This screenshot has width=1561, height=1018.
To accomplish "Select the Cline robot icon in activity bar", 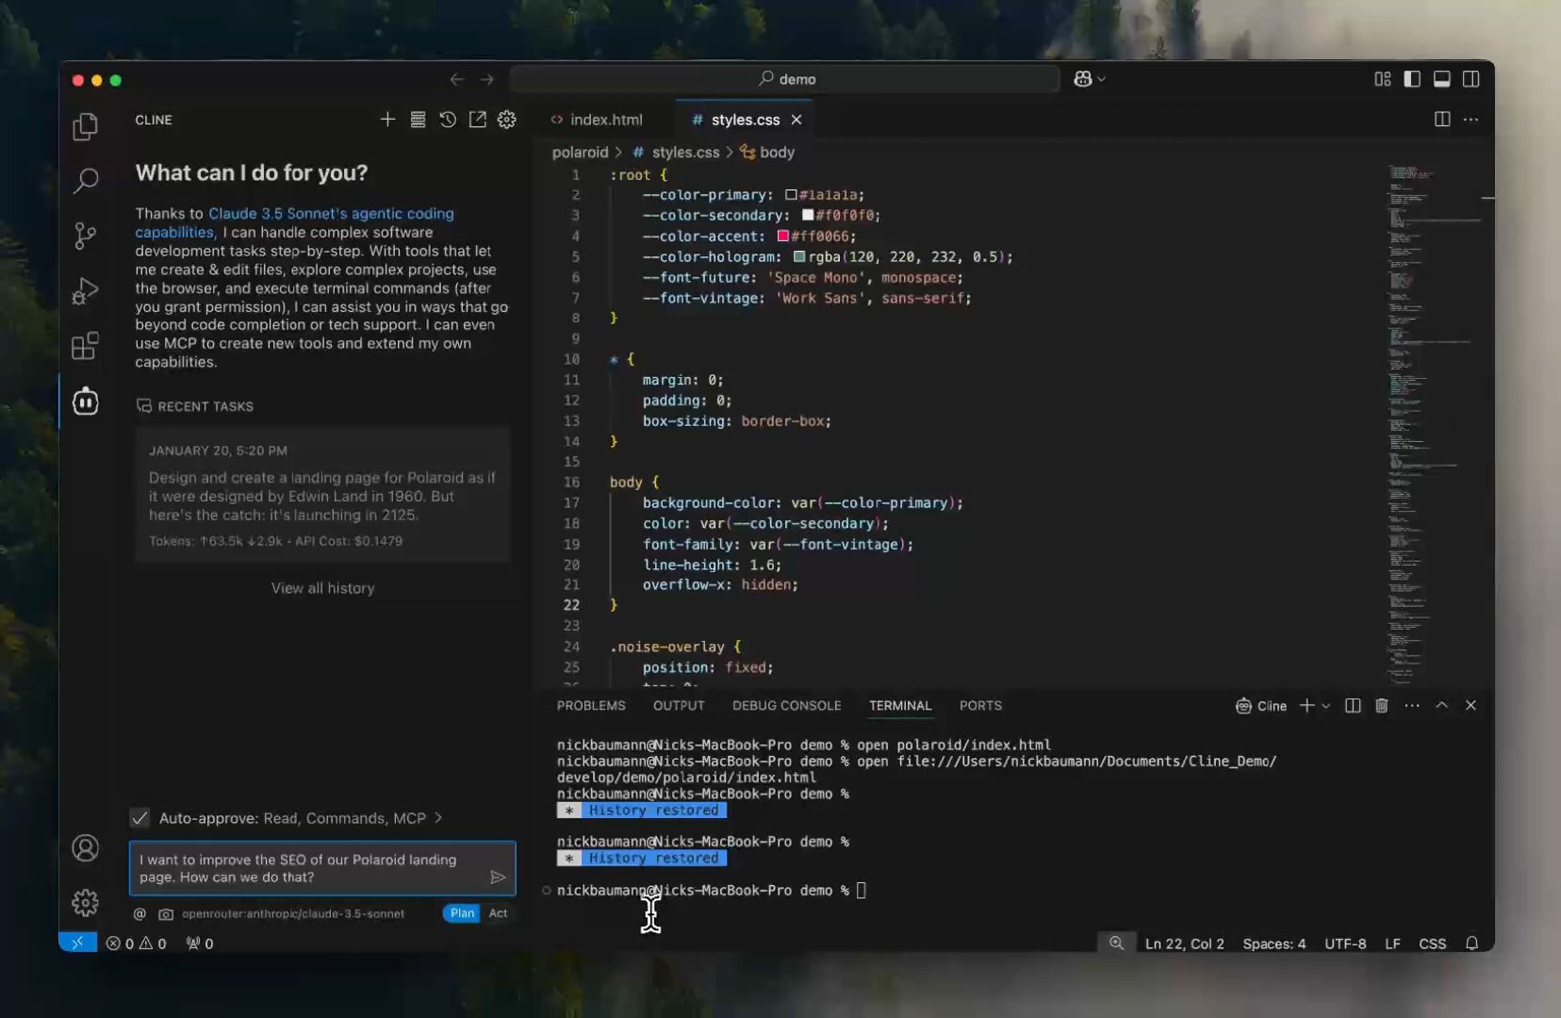I will coord(86,402).
